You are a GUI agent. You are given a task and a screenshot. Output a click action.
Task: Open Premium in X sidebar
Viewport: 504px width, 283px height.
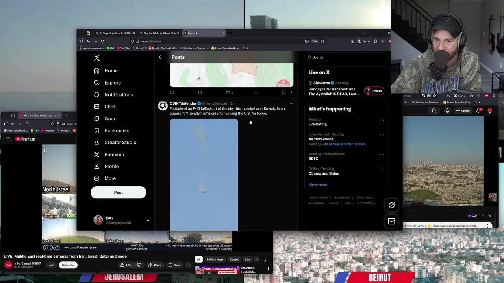click(x=109, y=154)
